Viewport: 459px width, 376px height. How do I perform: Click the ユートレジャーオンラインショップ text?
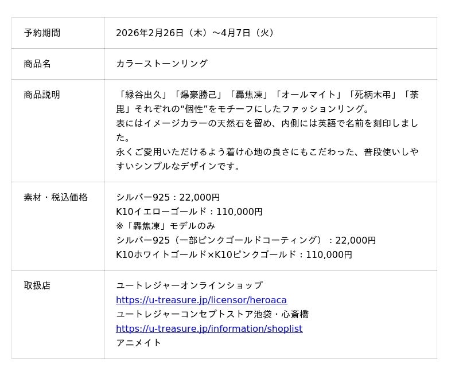pyautogui.click(x=189, y=285)
